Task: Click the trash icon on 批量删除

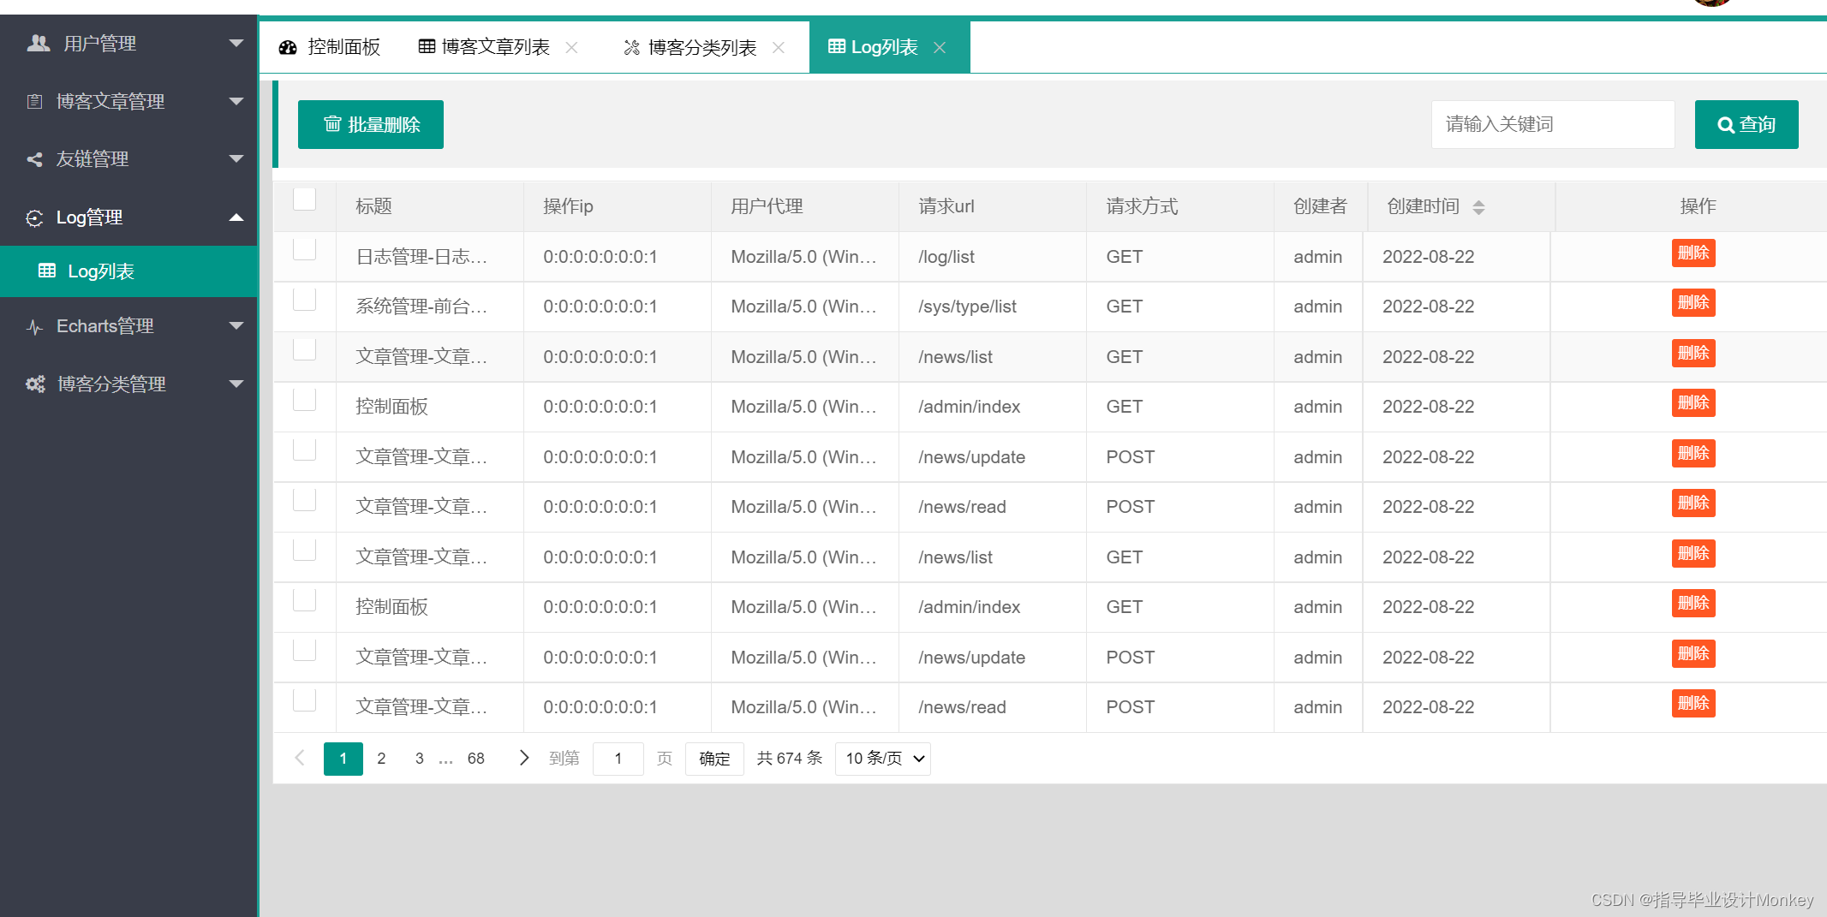Action: click(332, 124)
